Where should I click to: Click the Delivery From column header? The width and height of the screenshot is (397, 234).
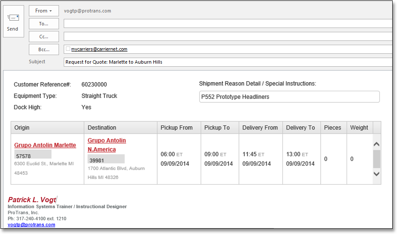tap(261, 128)
